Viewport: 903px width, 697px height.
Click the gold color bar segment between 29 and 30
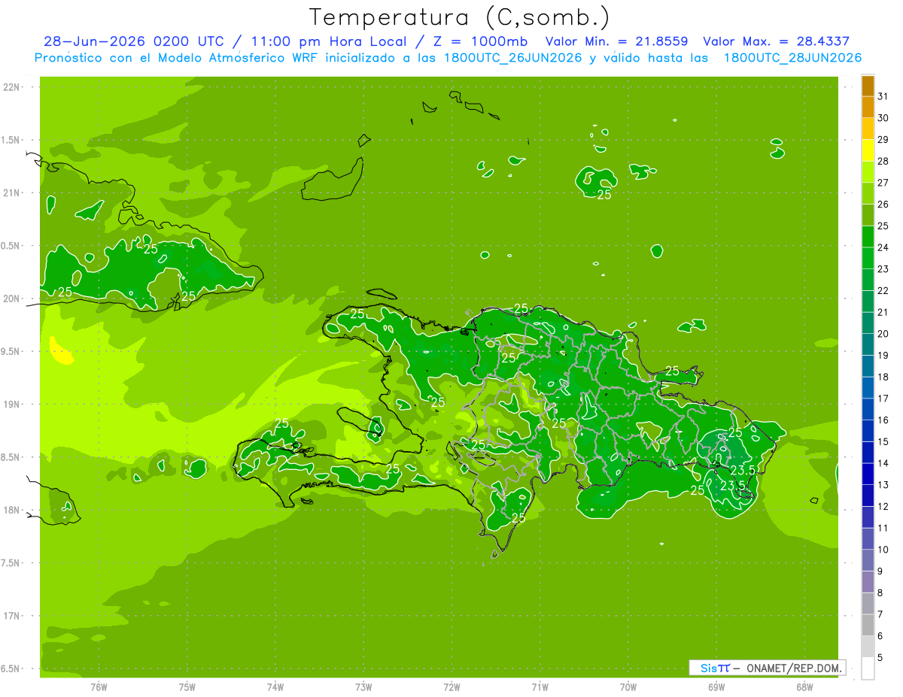pos(868,129)
